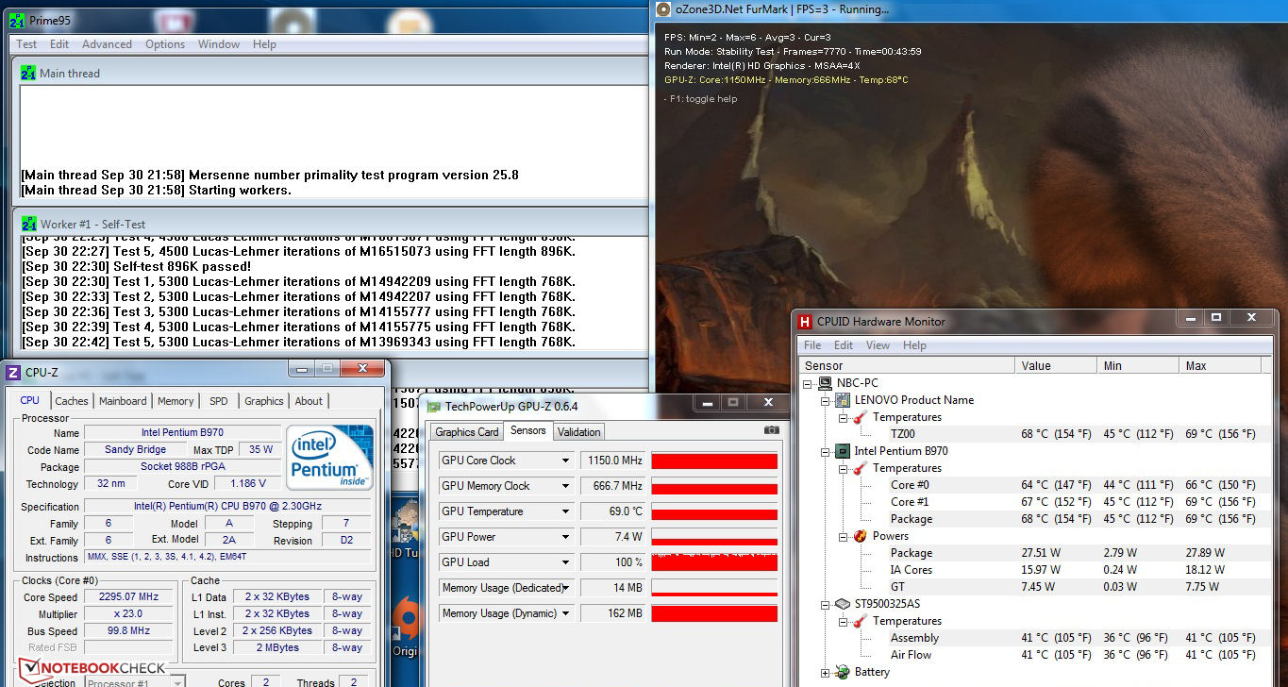Click the thermometer icon under ST9500325AS
Screen dimensions: 1288x687
pyautogui.click(x=861, y=621)
